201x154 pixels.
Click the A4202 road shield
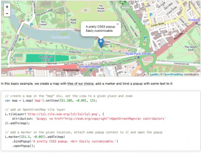pyautogui.click(x=126, y=7)
